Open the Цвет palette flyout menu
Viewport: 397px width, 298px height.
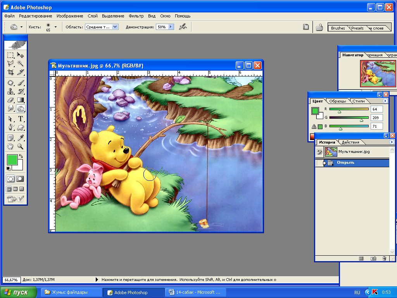[x=385, y=101]
